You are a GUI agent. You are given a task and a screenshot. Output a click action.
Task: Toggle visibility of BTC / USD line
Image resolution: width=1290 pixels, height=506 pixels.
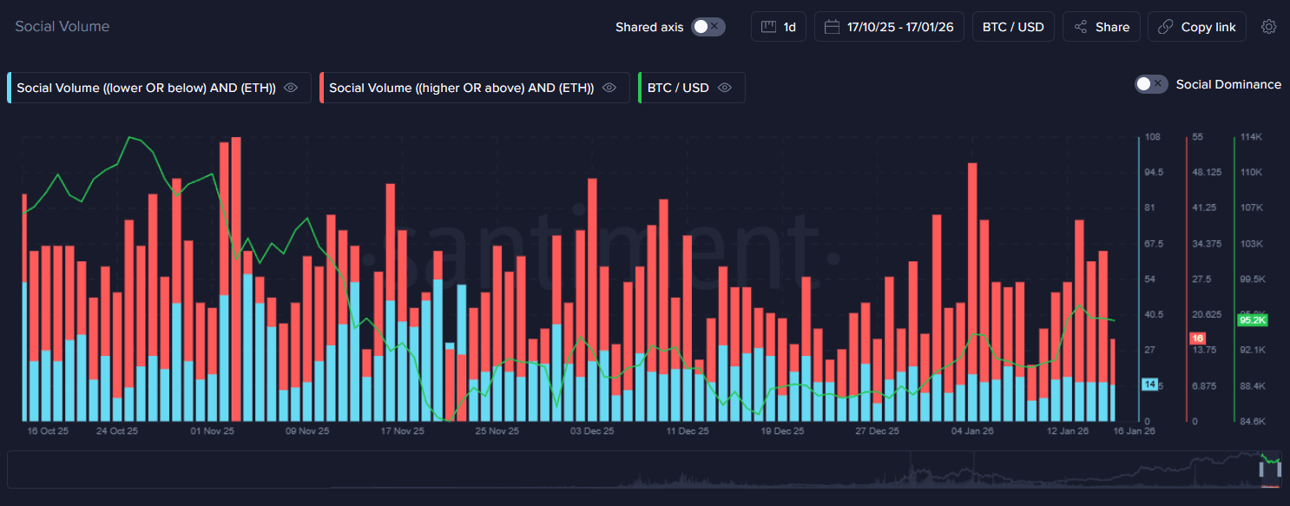pyautogui.click(x=725, y=88)
